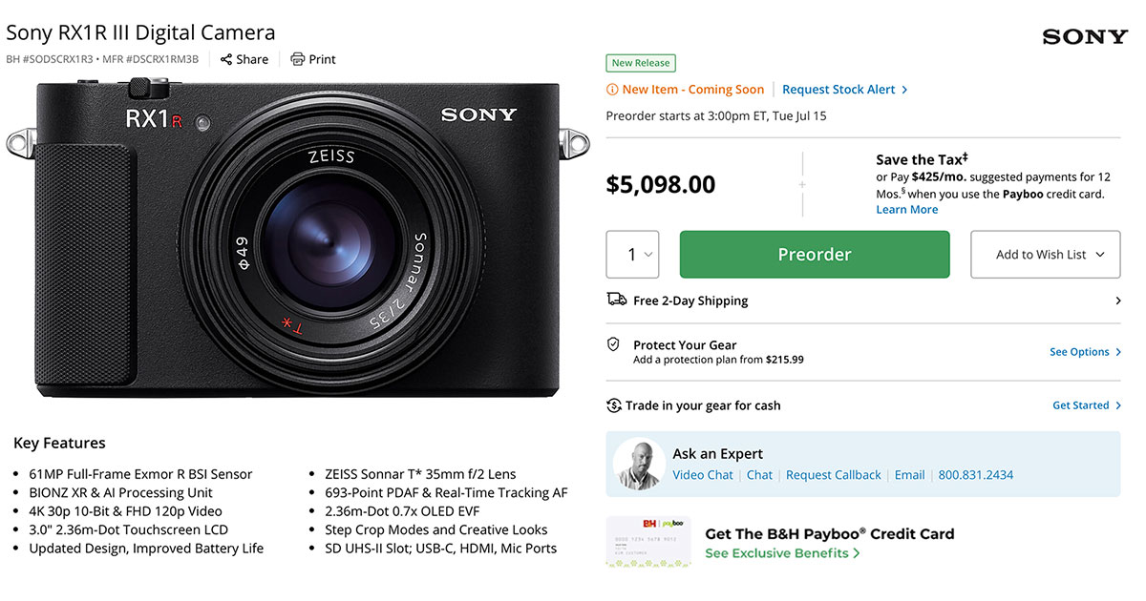This screenshot has width=1146, height=601.
Task: Click the trade-in circular arrows icon
Action: 614,404
